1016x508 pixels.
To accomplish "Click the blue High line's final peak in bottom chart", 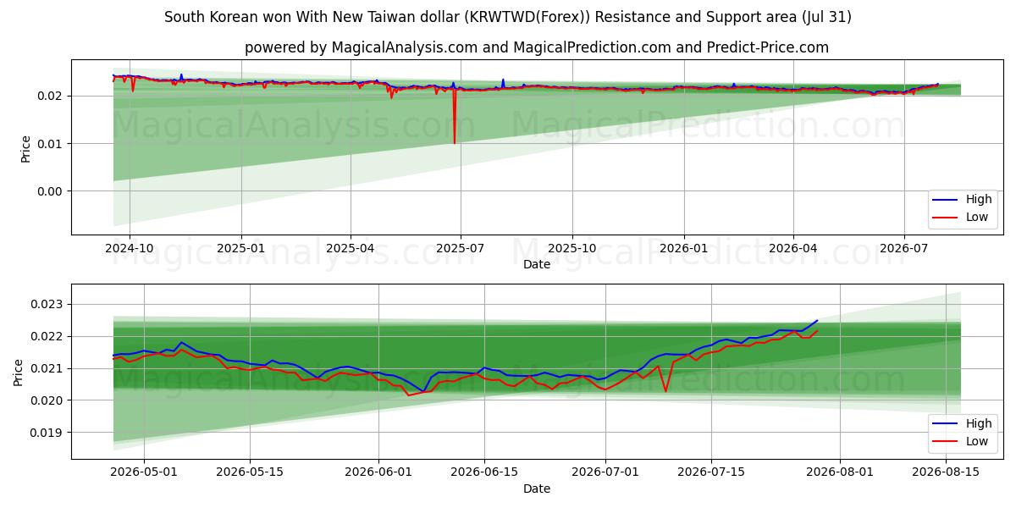I will click(817, 321).
